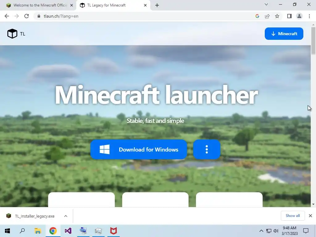Close the downloads bar
The height and width of the screenshot is (237, 316).
pyautogui.click(x=310, y=216)
